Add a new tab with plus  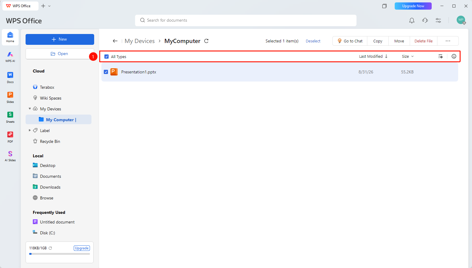(43, 6)
